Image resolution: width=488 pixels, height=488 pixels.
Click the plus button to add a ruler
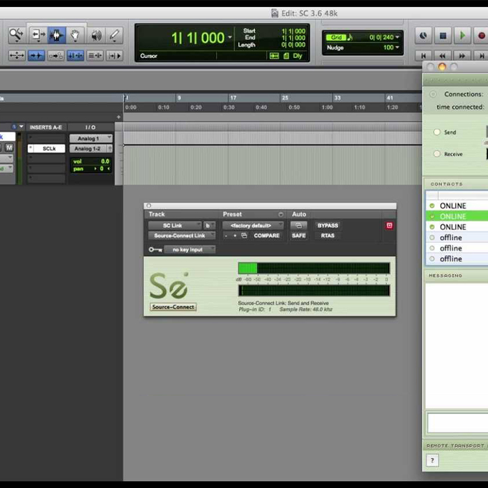click(119, 117)
